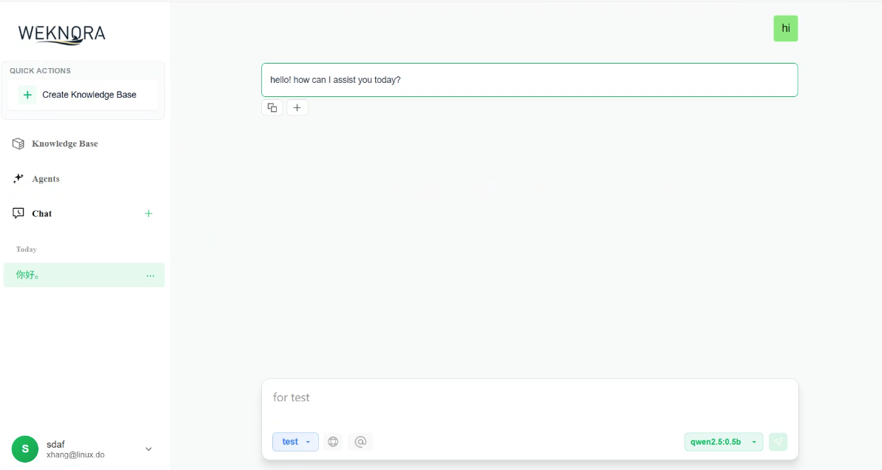Viewport: 882px width, 470px height.
Task: Start a new chat via green plus icon
Action: [148, 213]
